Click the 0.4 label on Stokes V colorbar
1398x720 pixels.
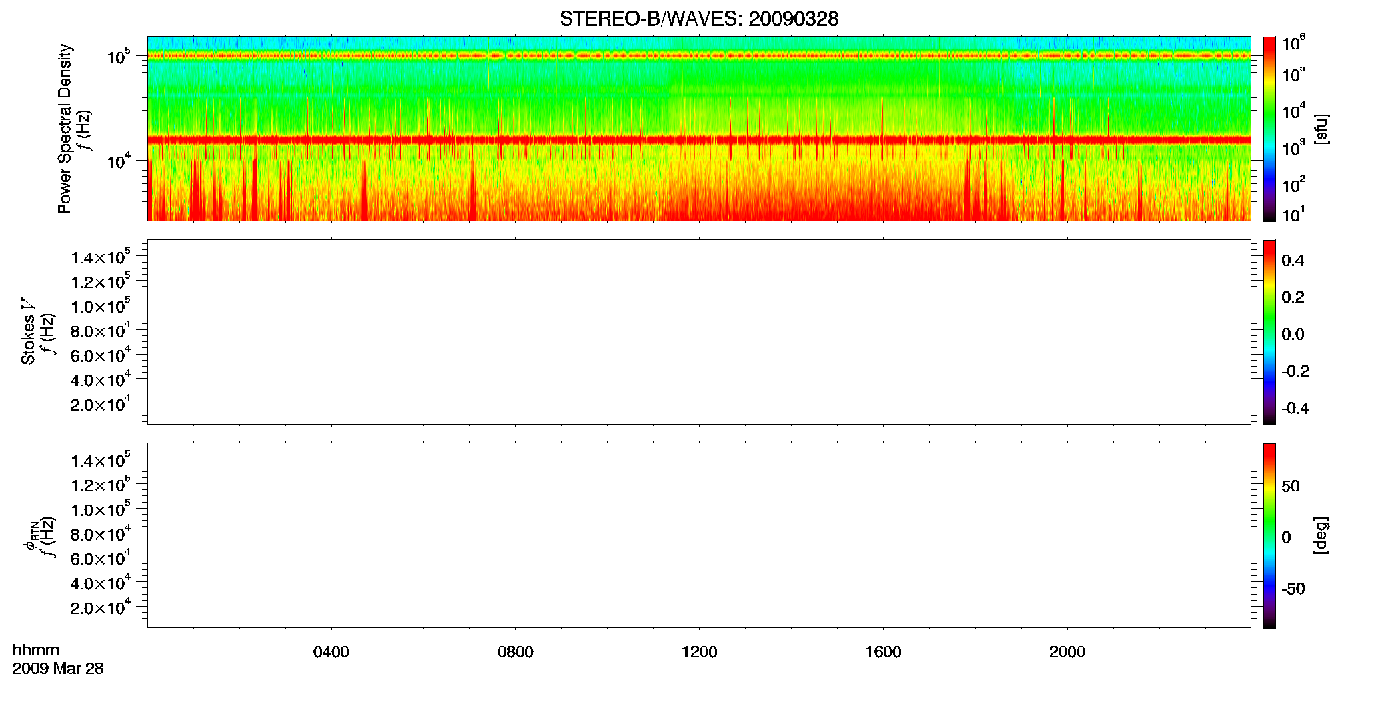(x=1293, y=261)
